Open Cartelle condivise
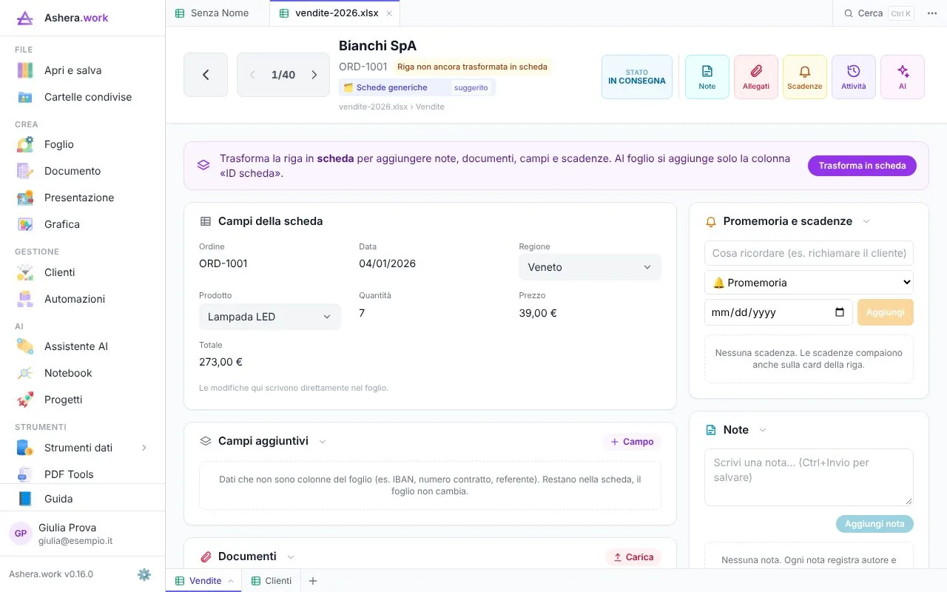 tap(82, 97)
